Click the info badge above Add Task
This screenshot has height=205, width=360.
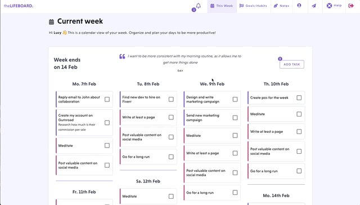click(x=280, y=59)
